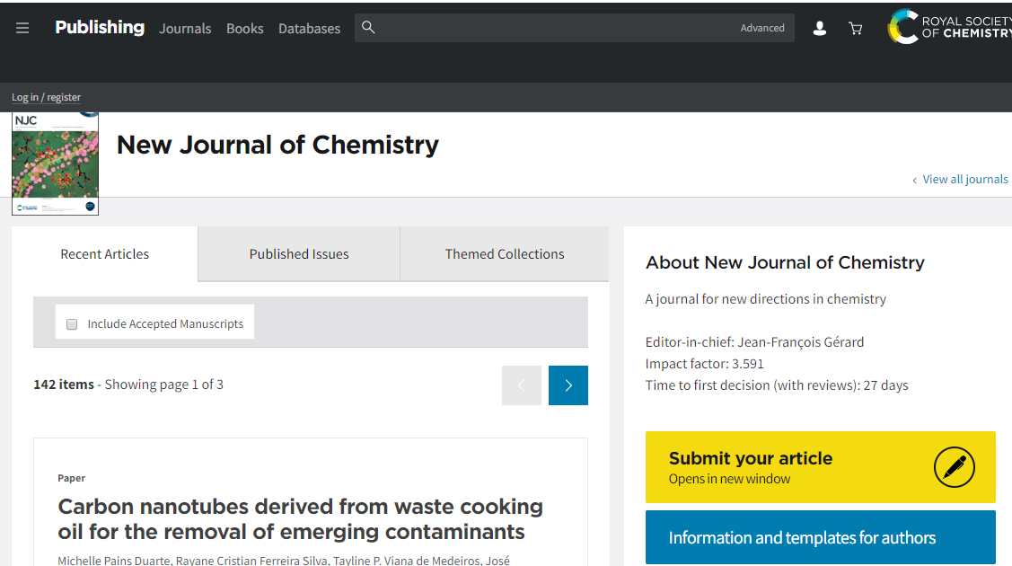This screenshot has height=566, width=1012.
Task: Click View all journals link
Action: (x=964, y=180)
